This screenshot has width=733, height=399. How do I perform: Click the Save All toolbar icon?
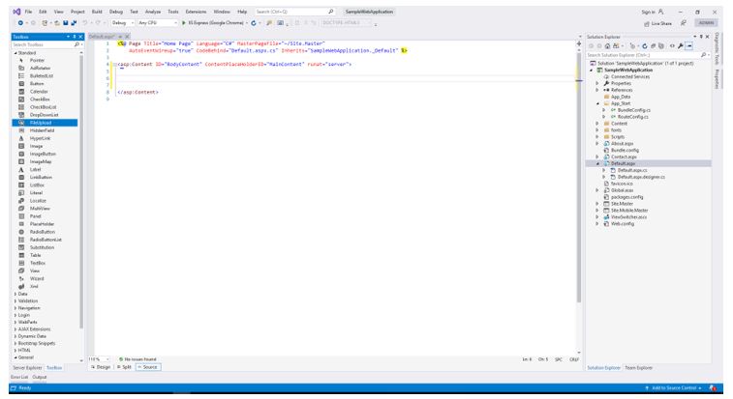(x=74, y=23)
